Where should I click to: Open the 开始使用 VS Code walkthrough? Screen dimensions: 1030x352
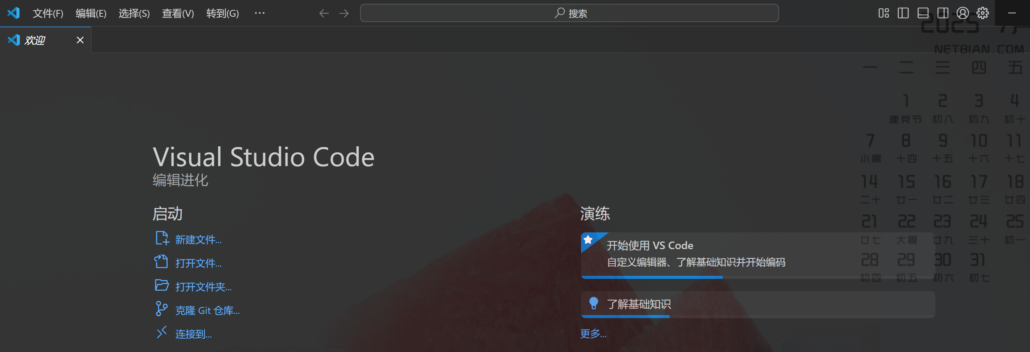[758, 255]
